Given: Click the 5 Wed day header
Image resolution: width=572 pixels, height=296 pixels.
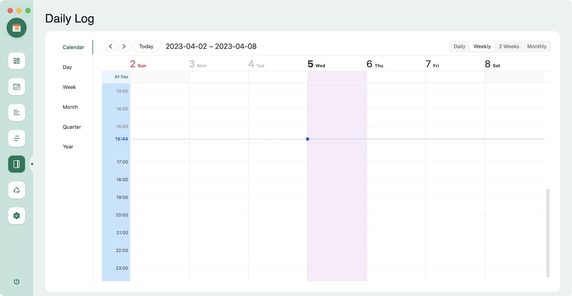Looking at the screenshot, I should (317, 64).
